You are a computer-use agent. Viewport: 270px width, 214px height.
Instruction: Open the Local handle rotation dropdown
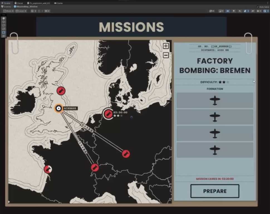[x=21, y=11]
